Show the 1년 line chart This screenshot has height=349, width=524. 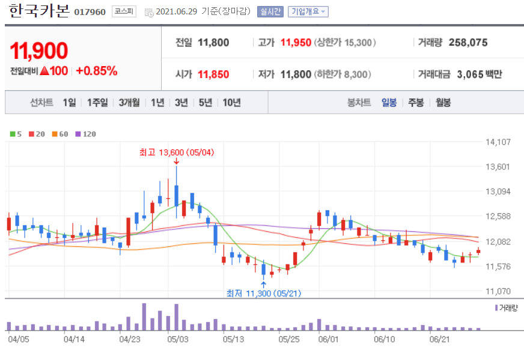tap(157, 103)
